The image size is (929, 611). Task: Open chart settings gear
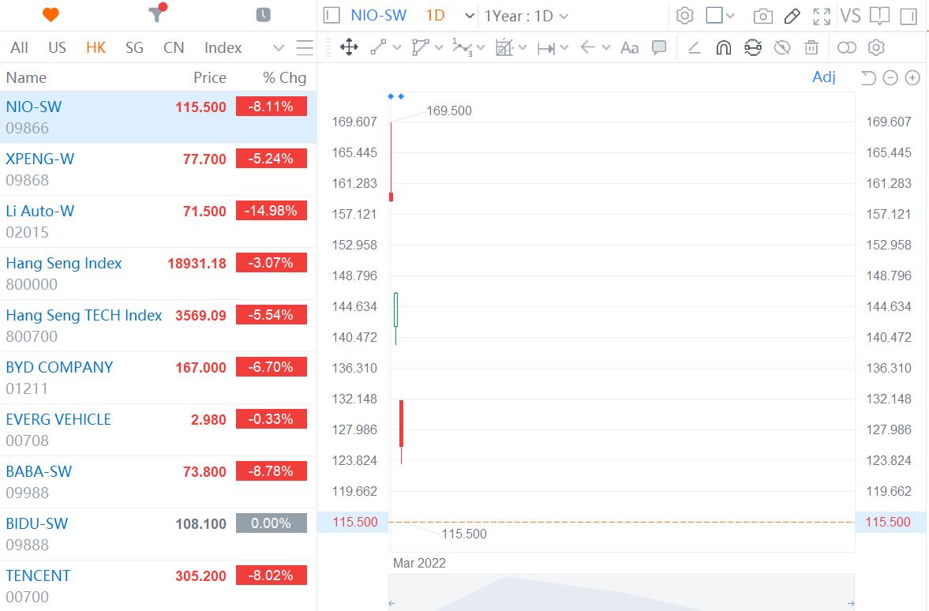point(684,15)
